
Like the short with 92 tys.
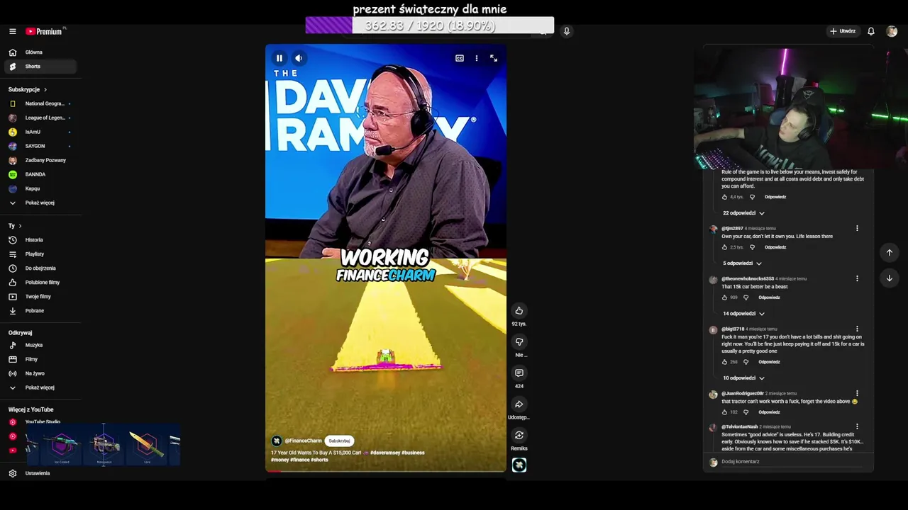519,310
